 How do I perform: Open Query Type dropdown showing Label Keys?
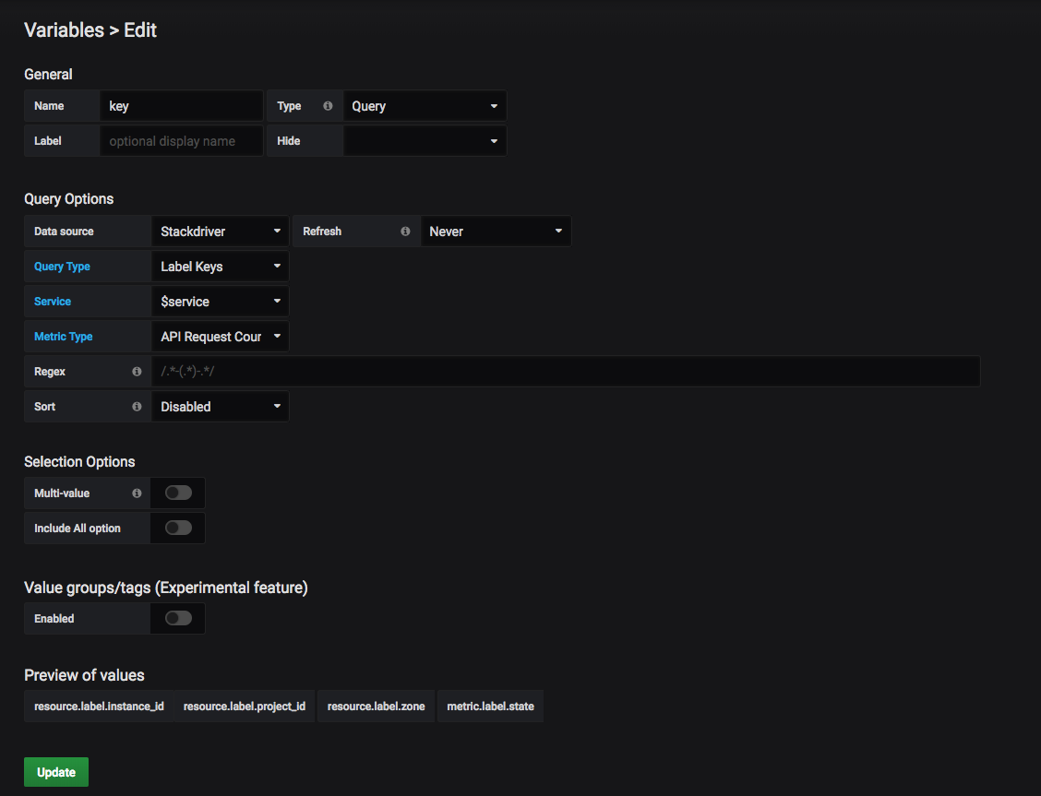[220, 267]
